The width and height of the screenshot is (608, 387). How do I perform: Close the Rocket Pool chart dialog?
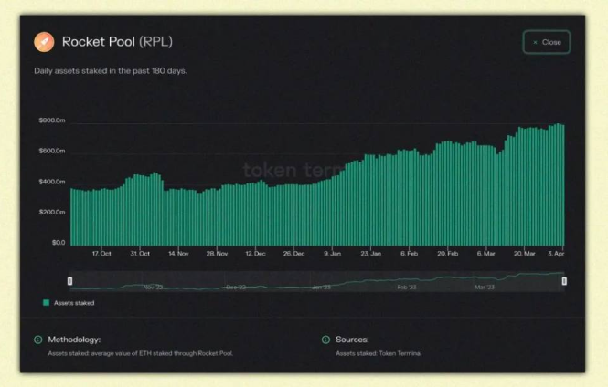click(x=547, y=42)
